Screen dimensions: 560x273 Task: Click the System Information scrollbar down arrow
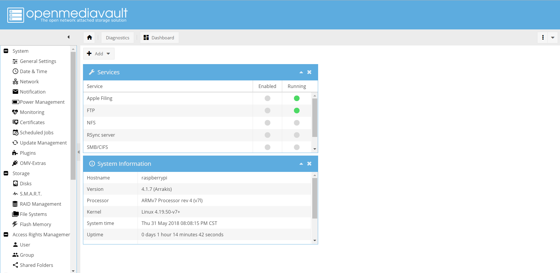pyautogui.click(x=315, y=240)
